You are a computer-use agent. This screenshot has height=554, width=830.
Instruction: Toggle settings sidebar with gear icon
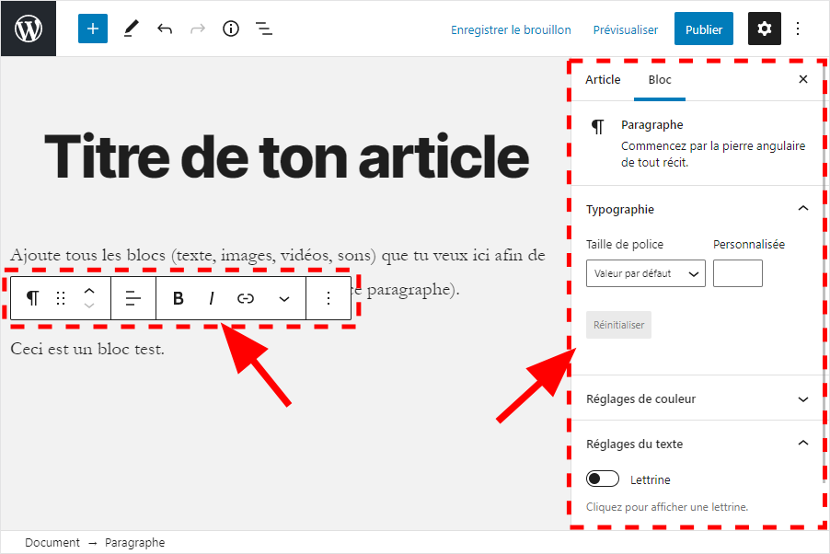coord(764,29)
